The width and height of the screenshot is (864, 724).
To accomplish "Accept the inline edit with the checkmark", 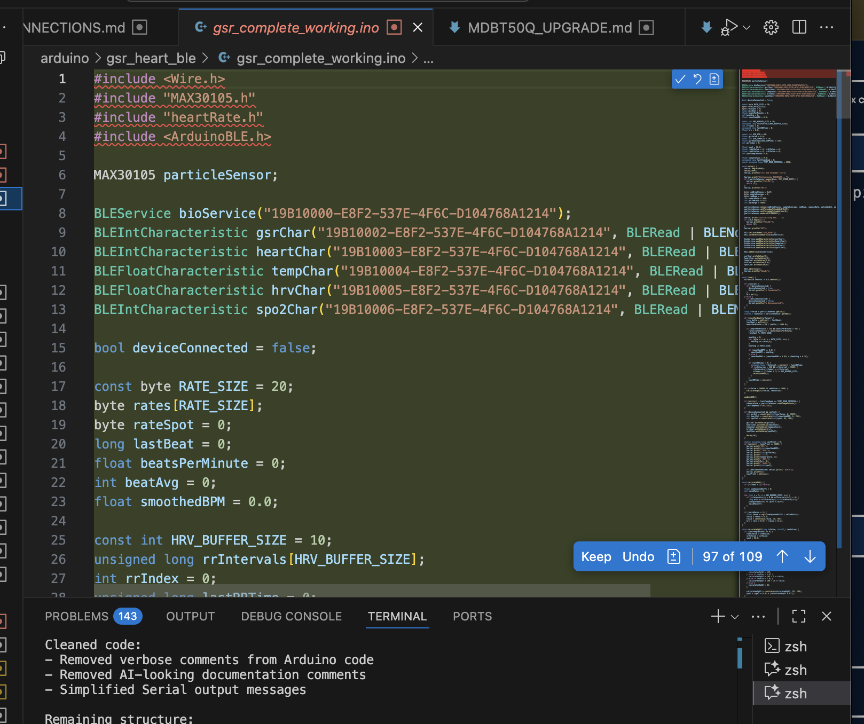I will (x=680, y=79).
